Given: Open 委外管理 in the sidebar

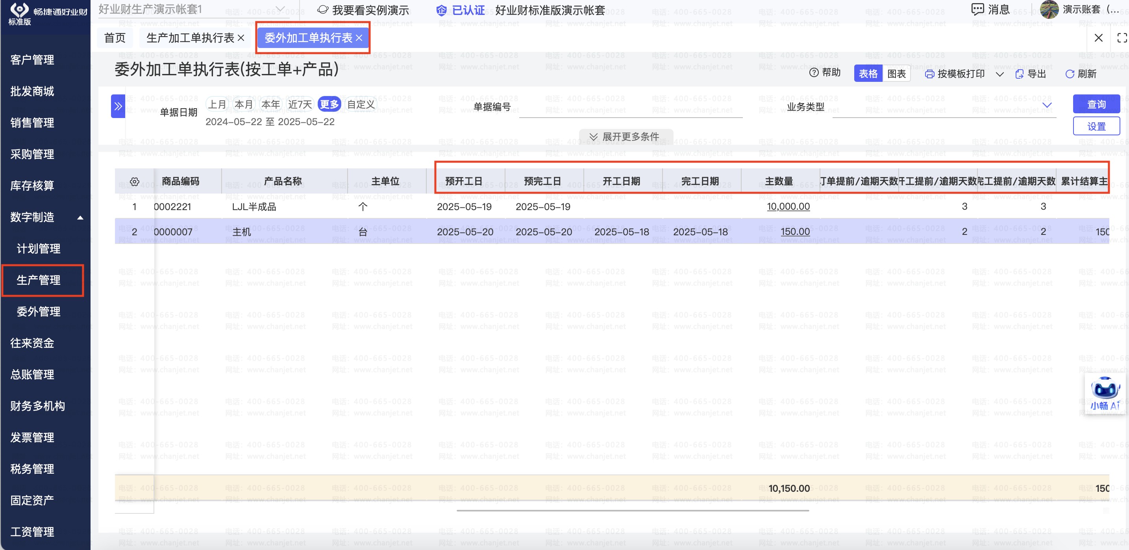Looking at the screenshot, I should 39,311.
